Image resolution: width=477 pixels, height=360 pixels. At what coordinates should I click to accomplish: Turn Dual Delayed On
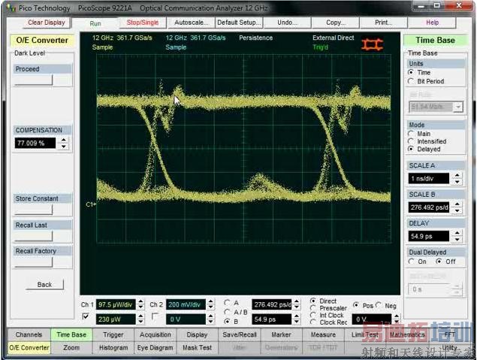click(412, 262)
